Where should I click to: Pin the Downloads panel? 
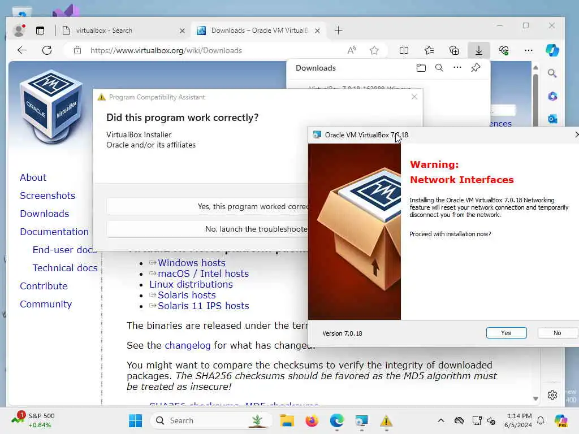(x=476, y=68)
